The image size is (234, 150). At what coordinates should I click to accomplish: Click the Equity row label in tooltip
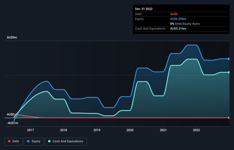click(139, 19)
